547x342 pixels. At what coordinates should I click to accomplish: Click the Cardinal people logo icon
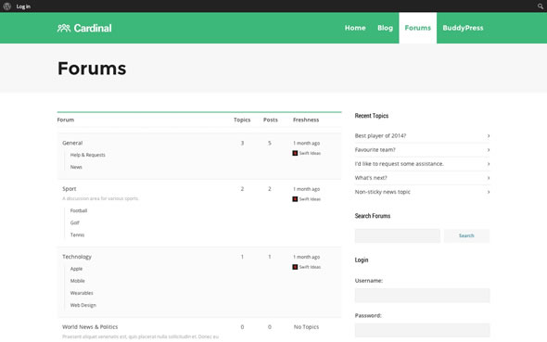[x=64, y=28]
